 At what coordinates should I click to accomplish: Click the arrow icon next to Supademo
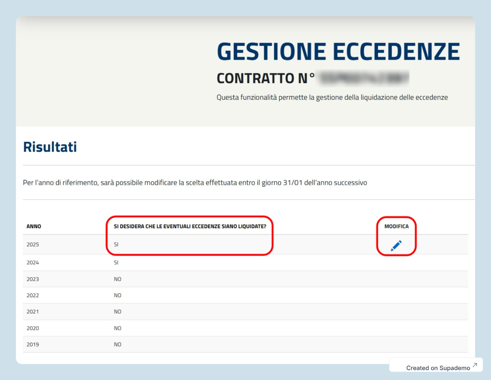click(475, 365)
